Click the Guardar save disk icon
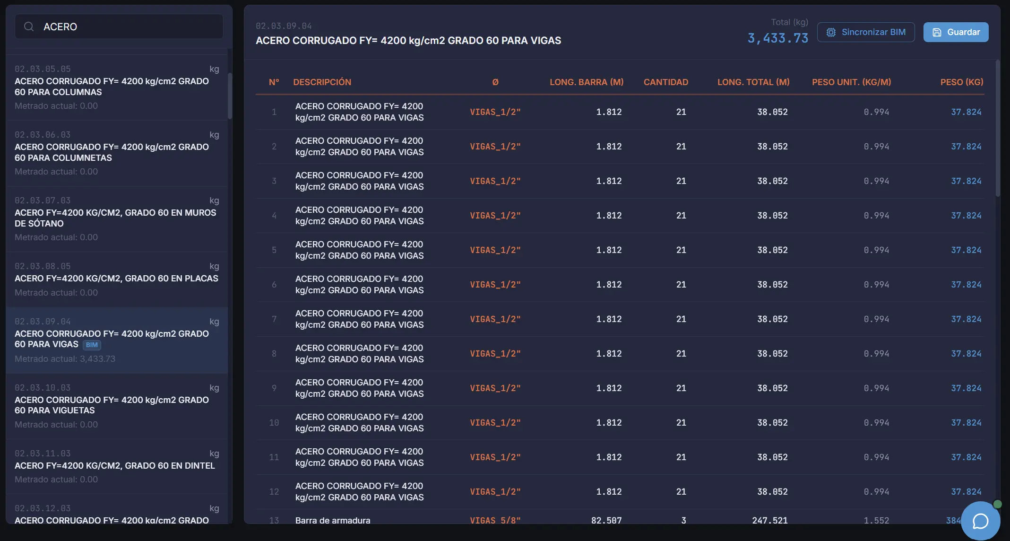 (937, 32)
